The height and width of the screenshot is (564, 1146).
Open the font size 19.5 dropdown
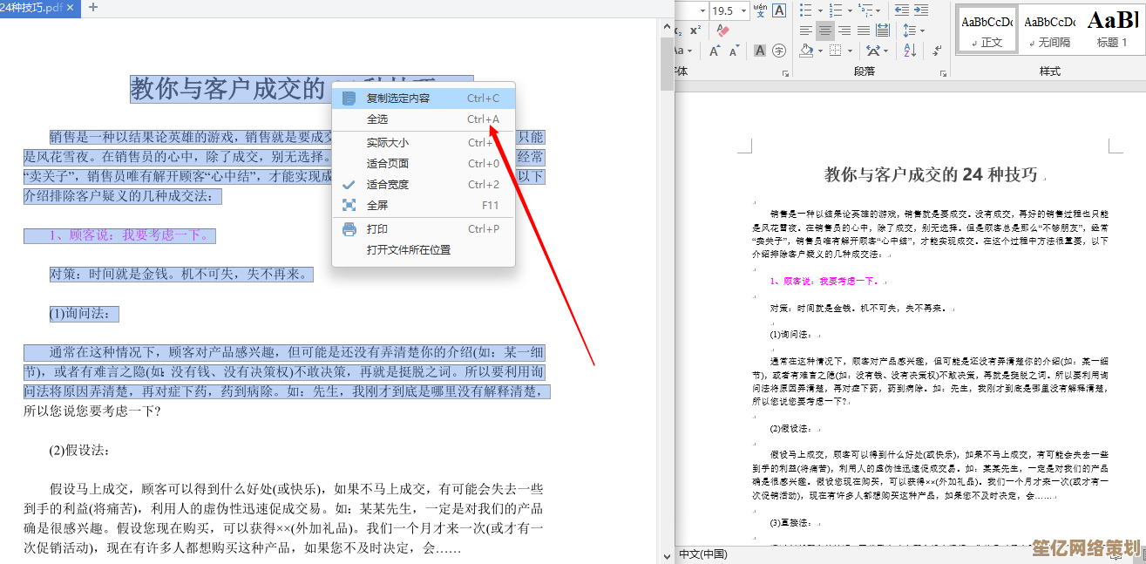pos(743,10)
